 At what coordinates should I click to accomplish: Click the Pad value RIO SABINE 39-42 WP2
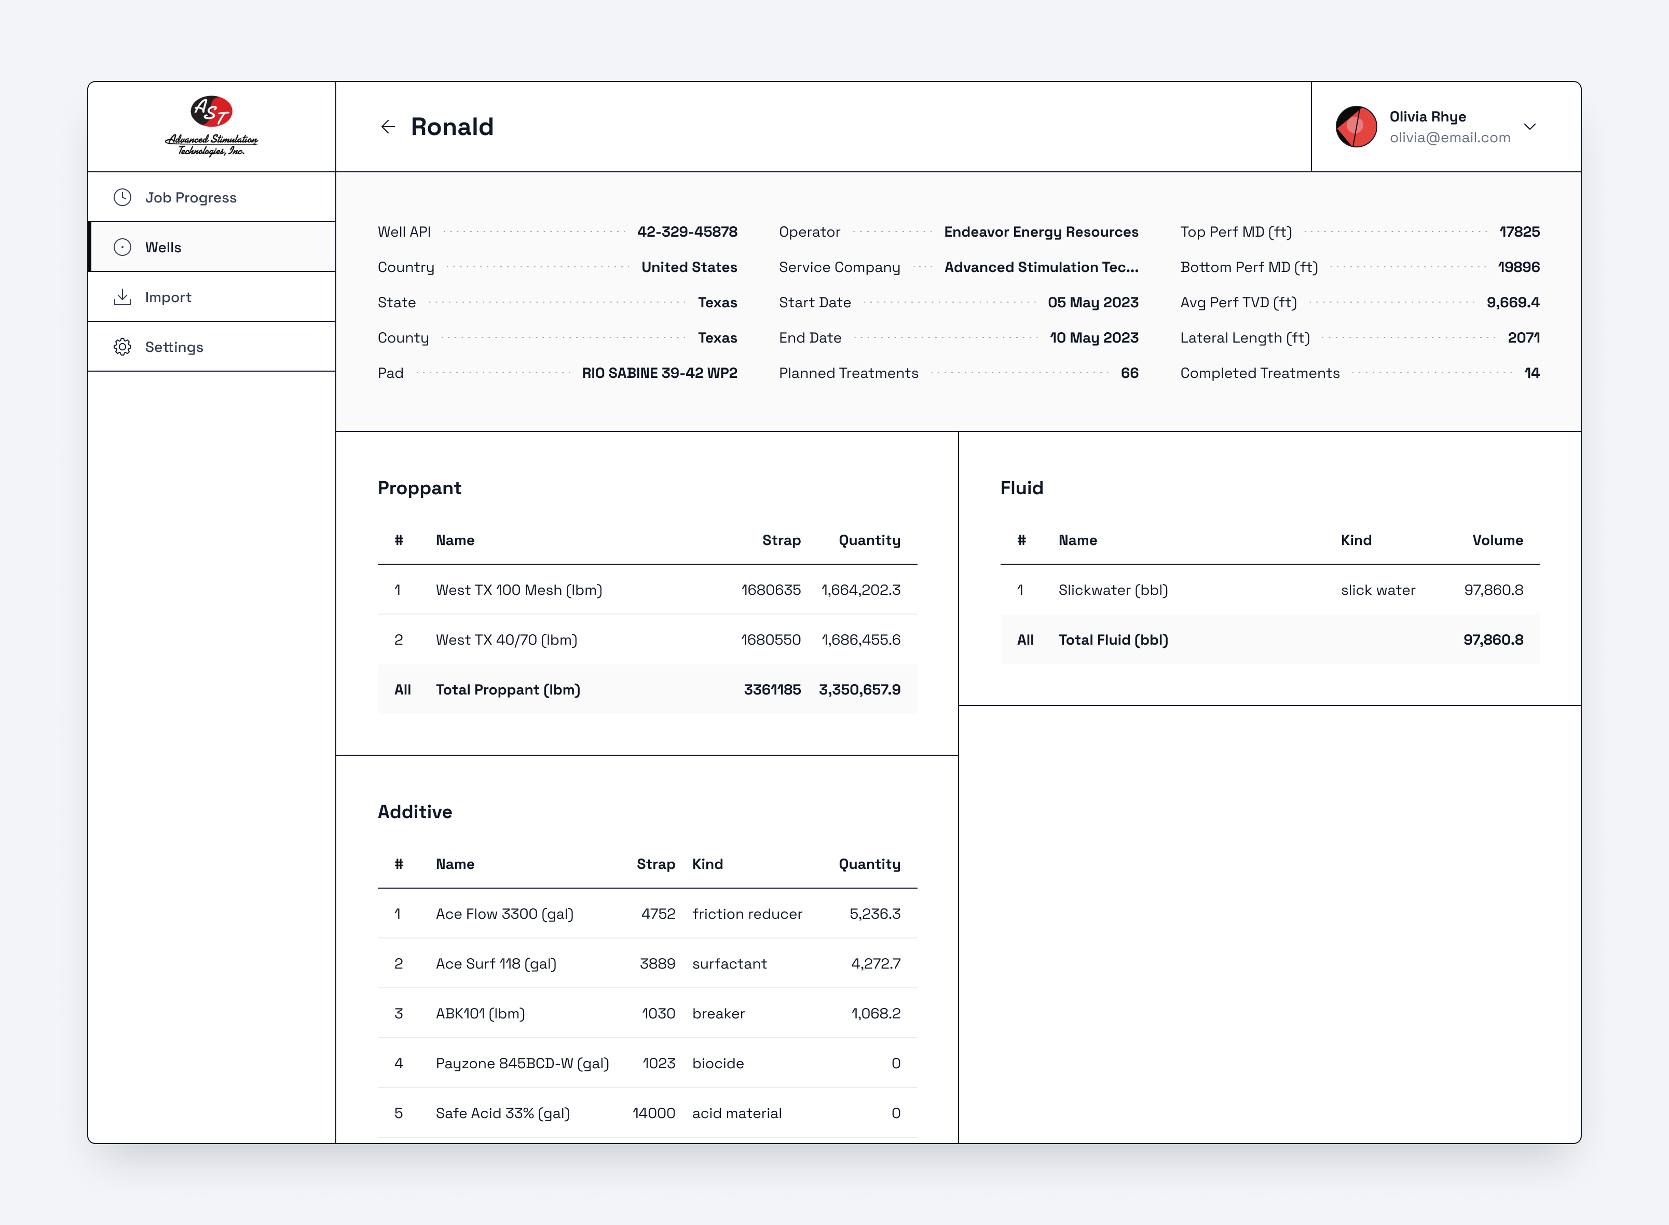click(x=660, y=373)
